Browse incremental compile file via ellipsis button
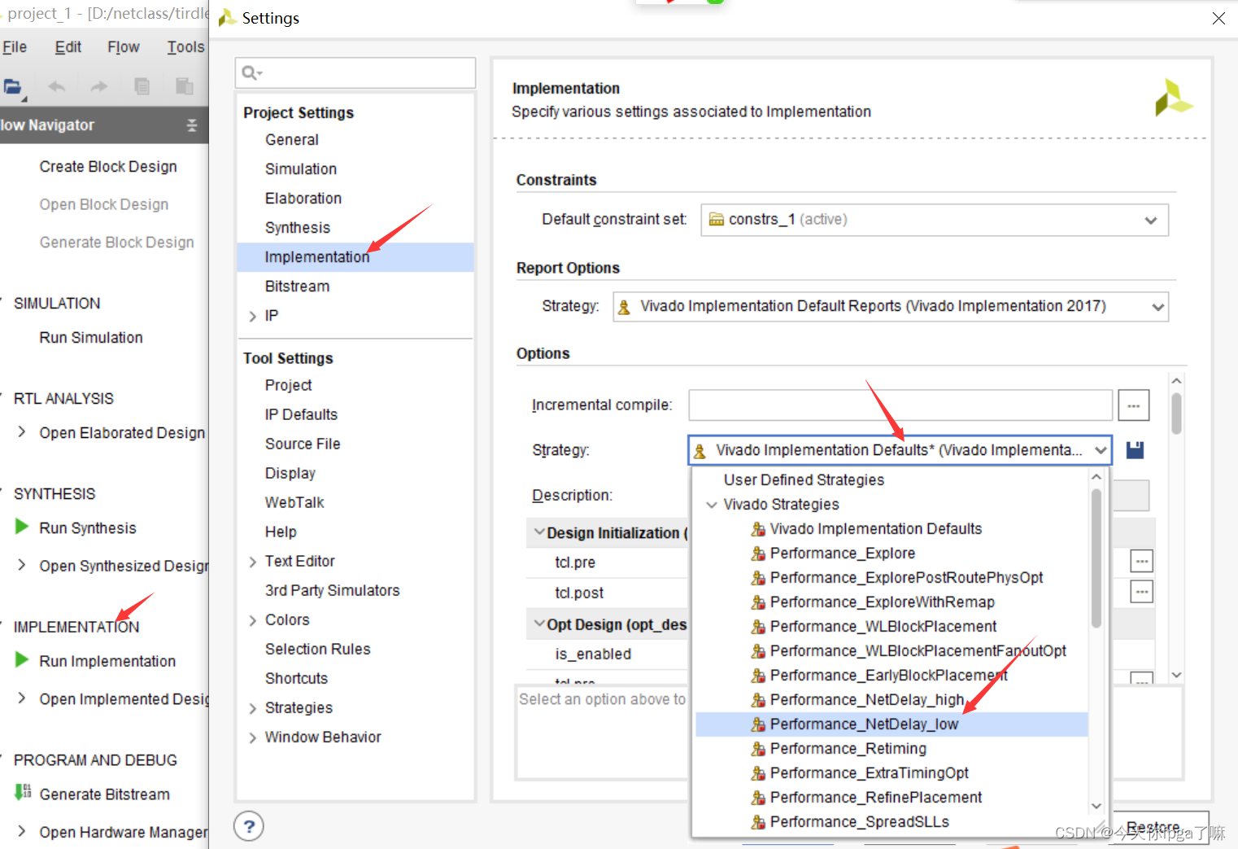The height and width of the screenshot is (849, 1238). click(1134, 405)
